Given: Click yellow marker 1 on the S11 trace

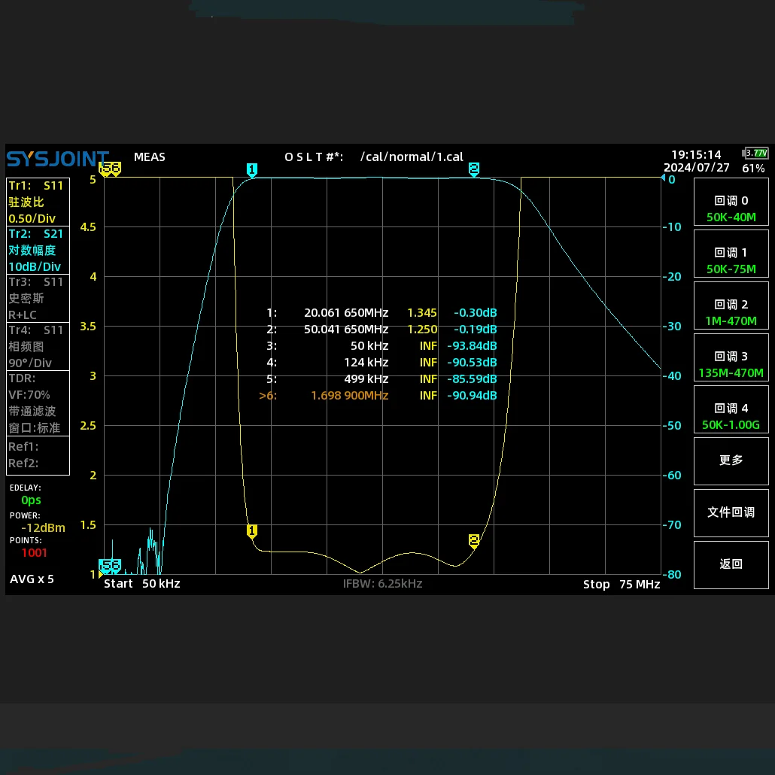Looking at the screenshot, I should point(252,531).
